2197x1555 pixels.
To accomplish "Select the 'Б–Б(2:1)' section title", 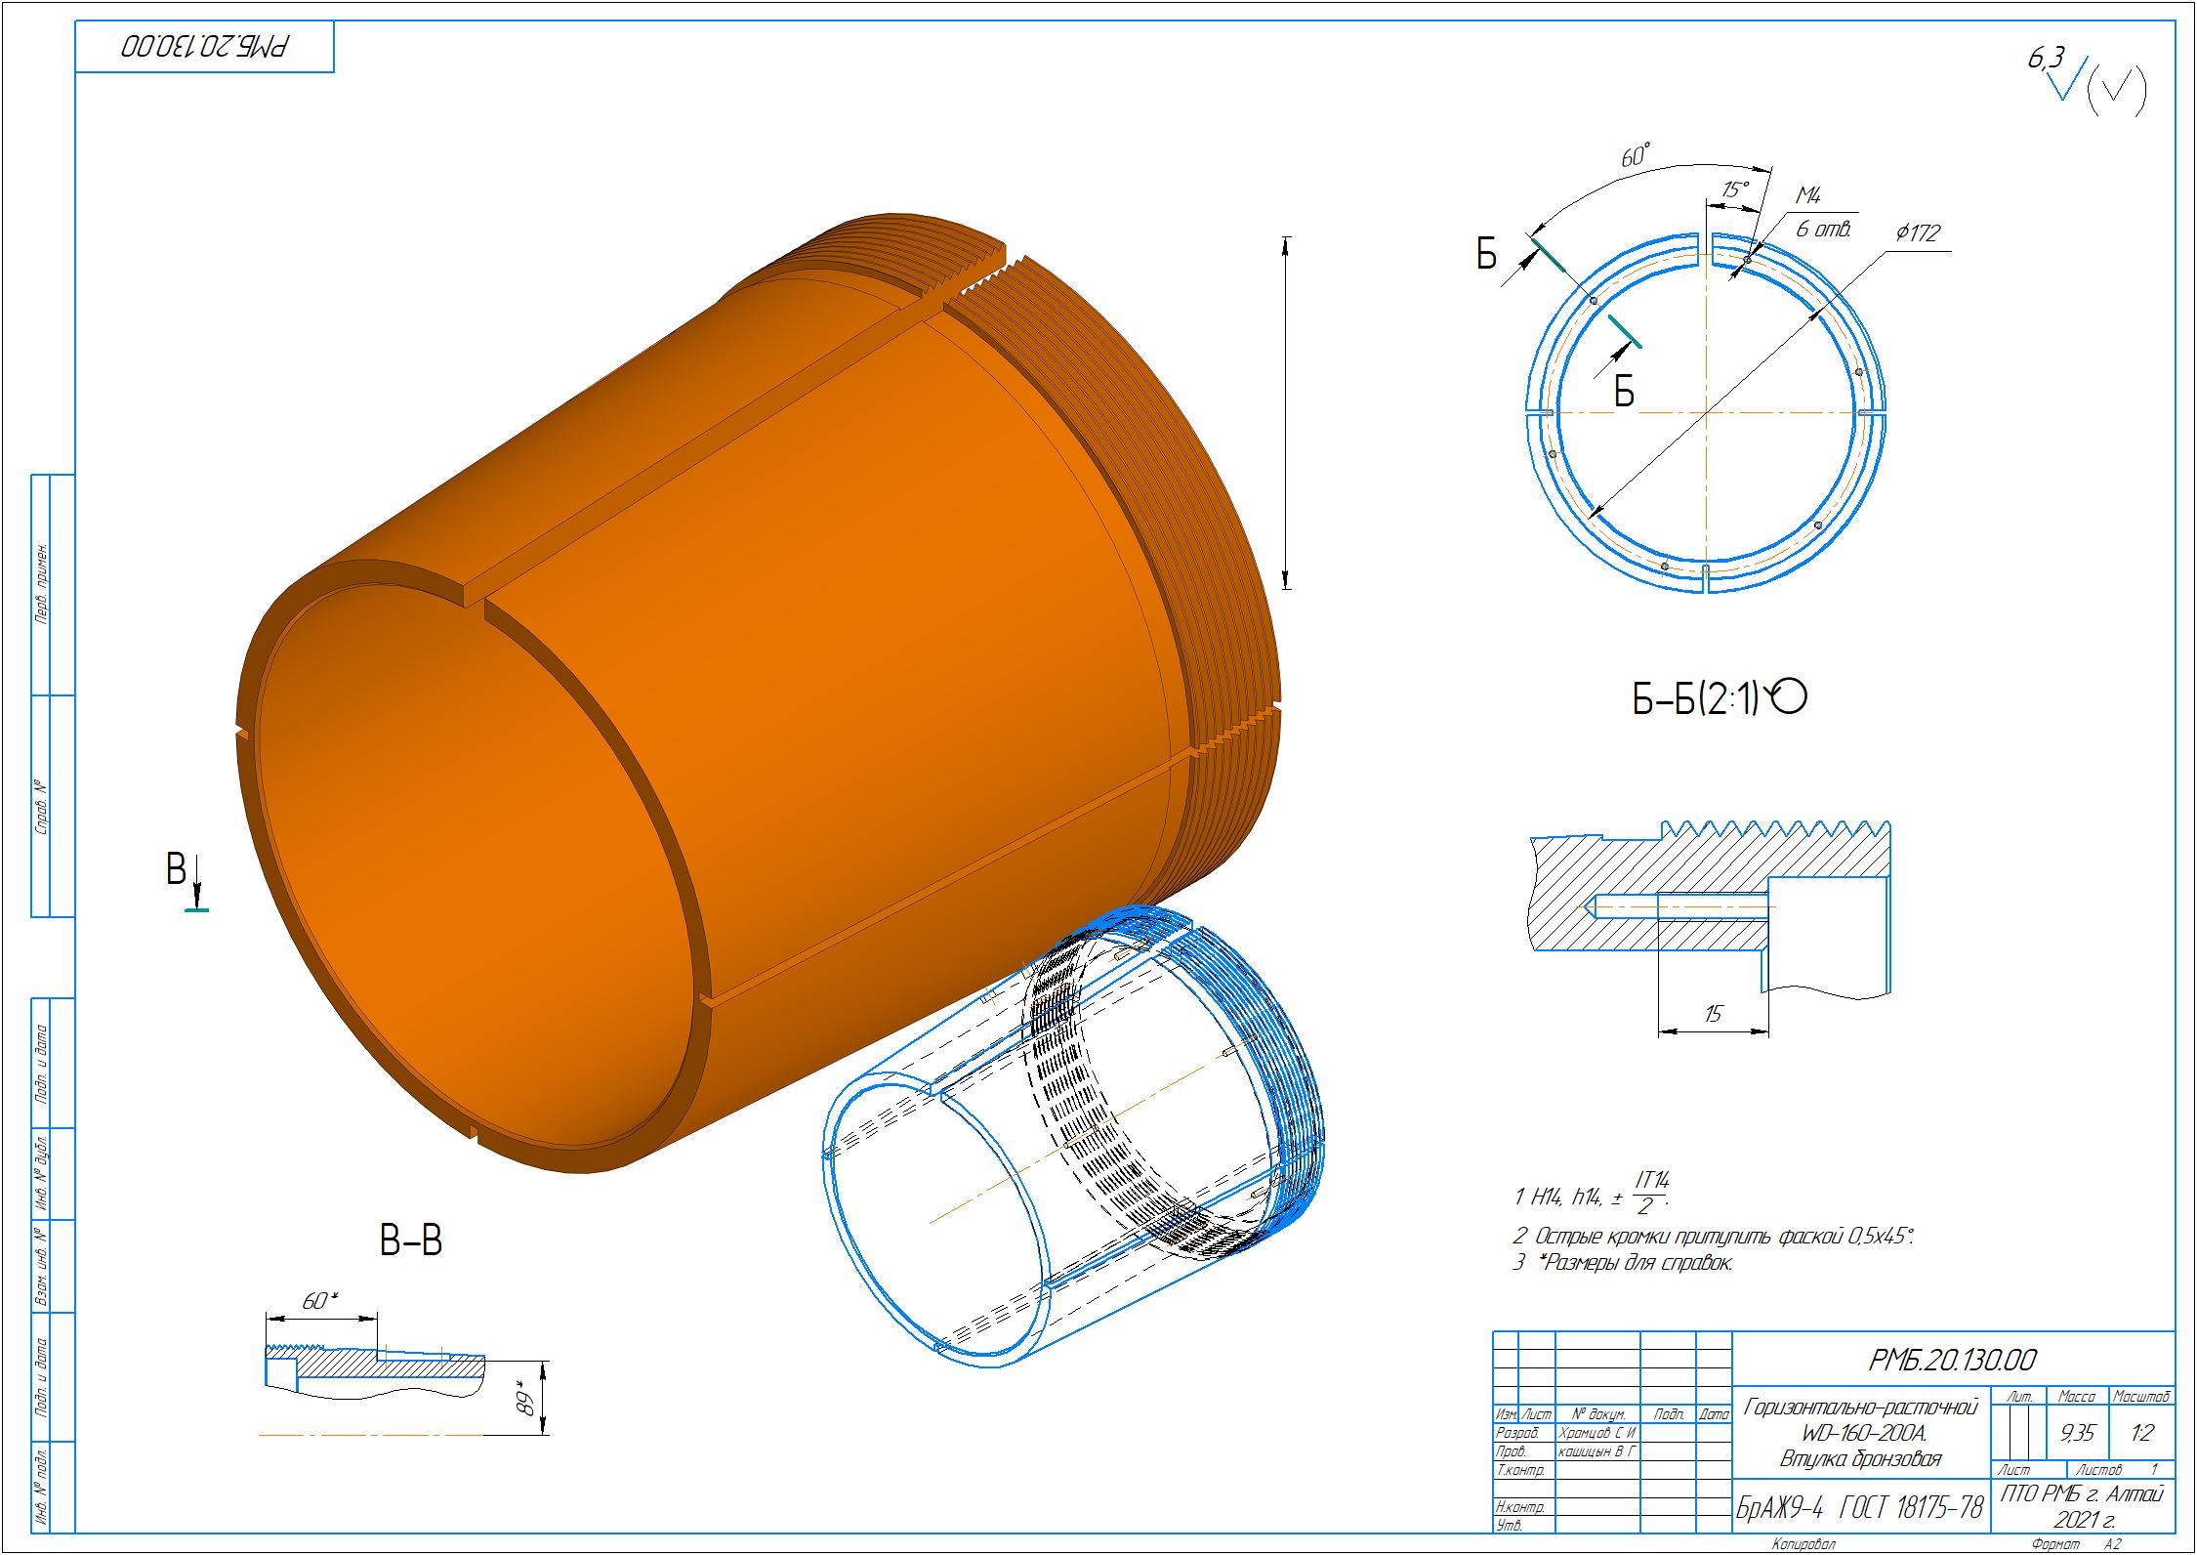I will pyautogui.click(x=1697, y=699).
